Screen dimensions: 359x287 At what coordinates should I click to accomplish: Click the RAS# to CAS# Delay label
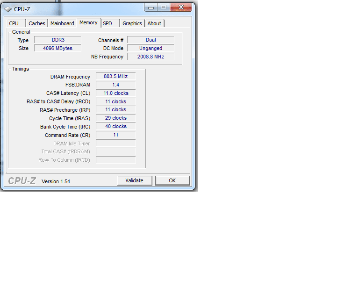tap(58, 101)
